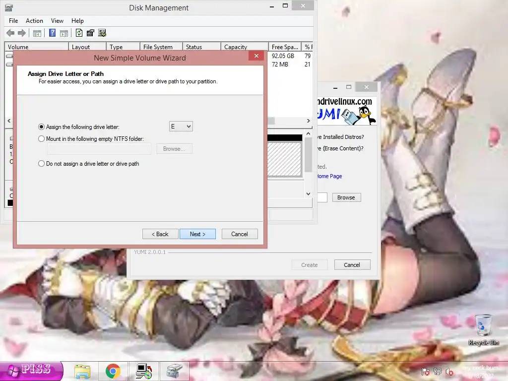
Task: Cancel the New Simple Volume Wizard
Action: 240,234
